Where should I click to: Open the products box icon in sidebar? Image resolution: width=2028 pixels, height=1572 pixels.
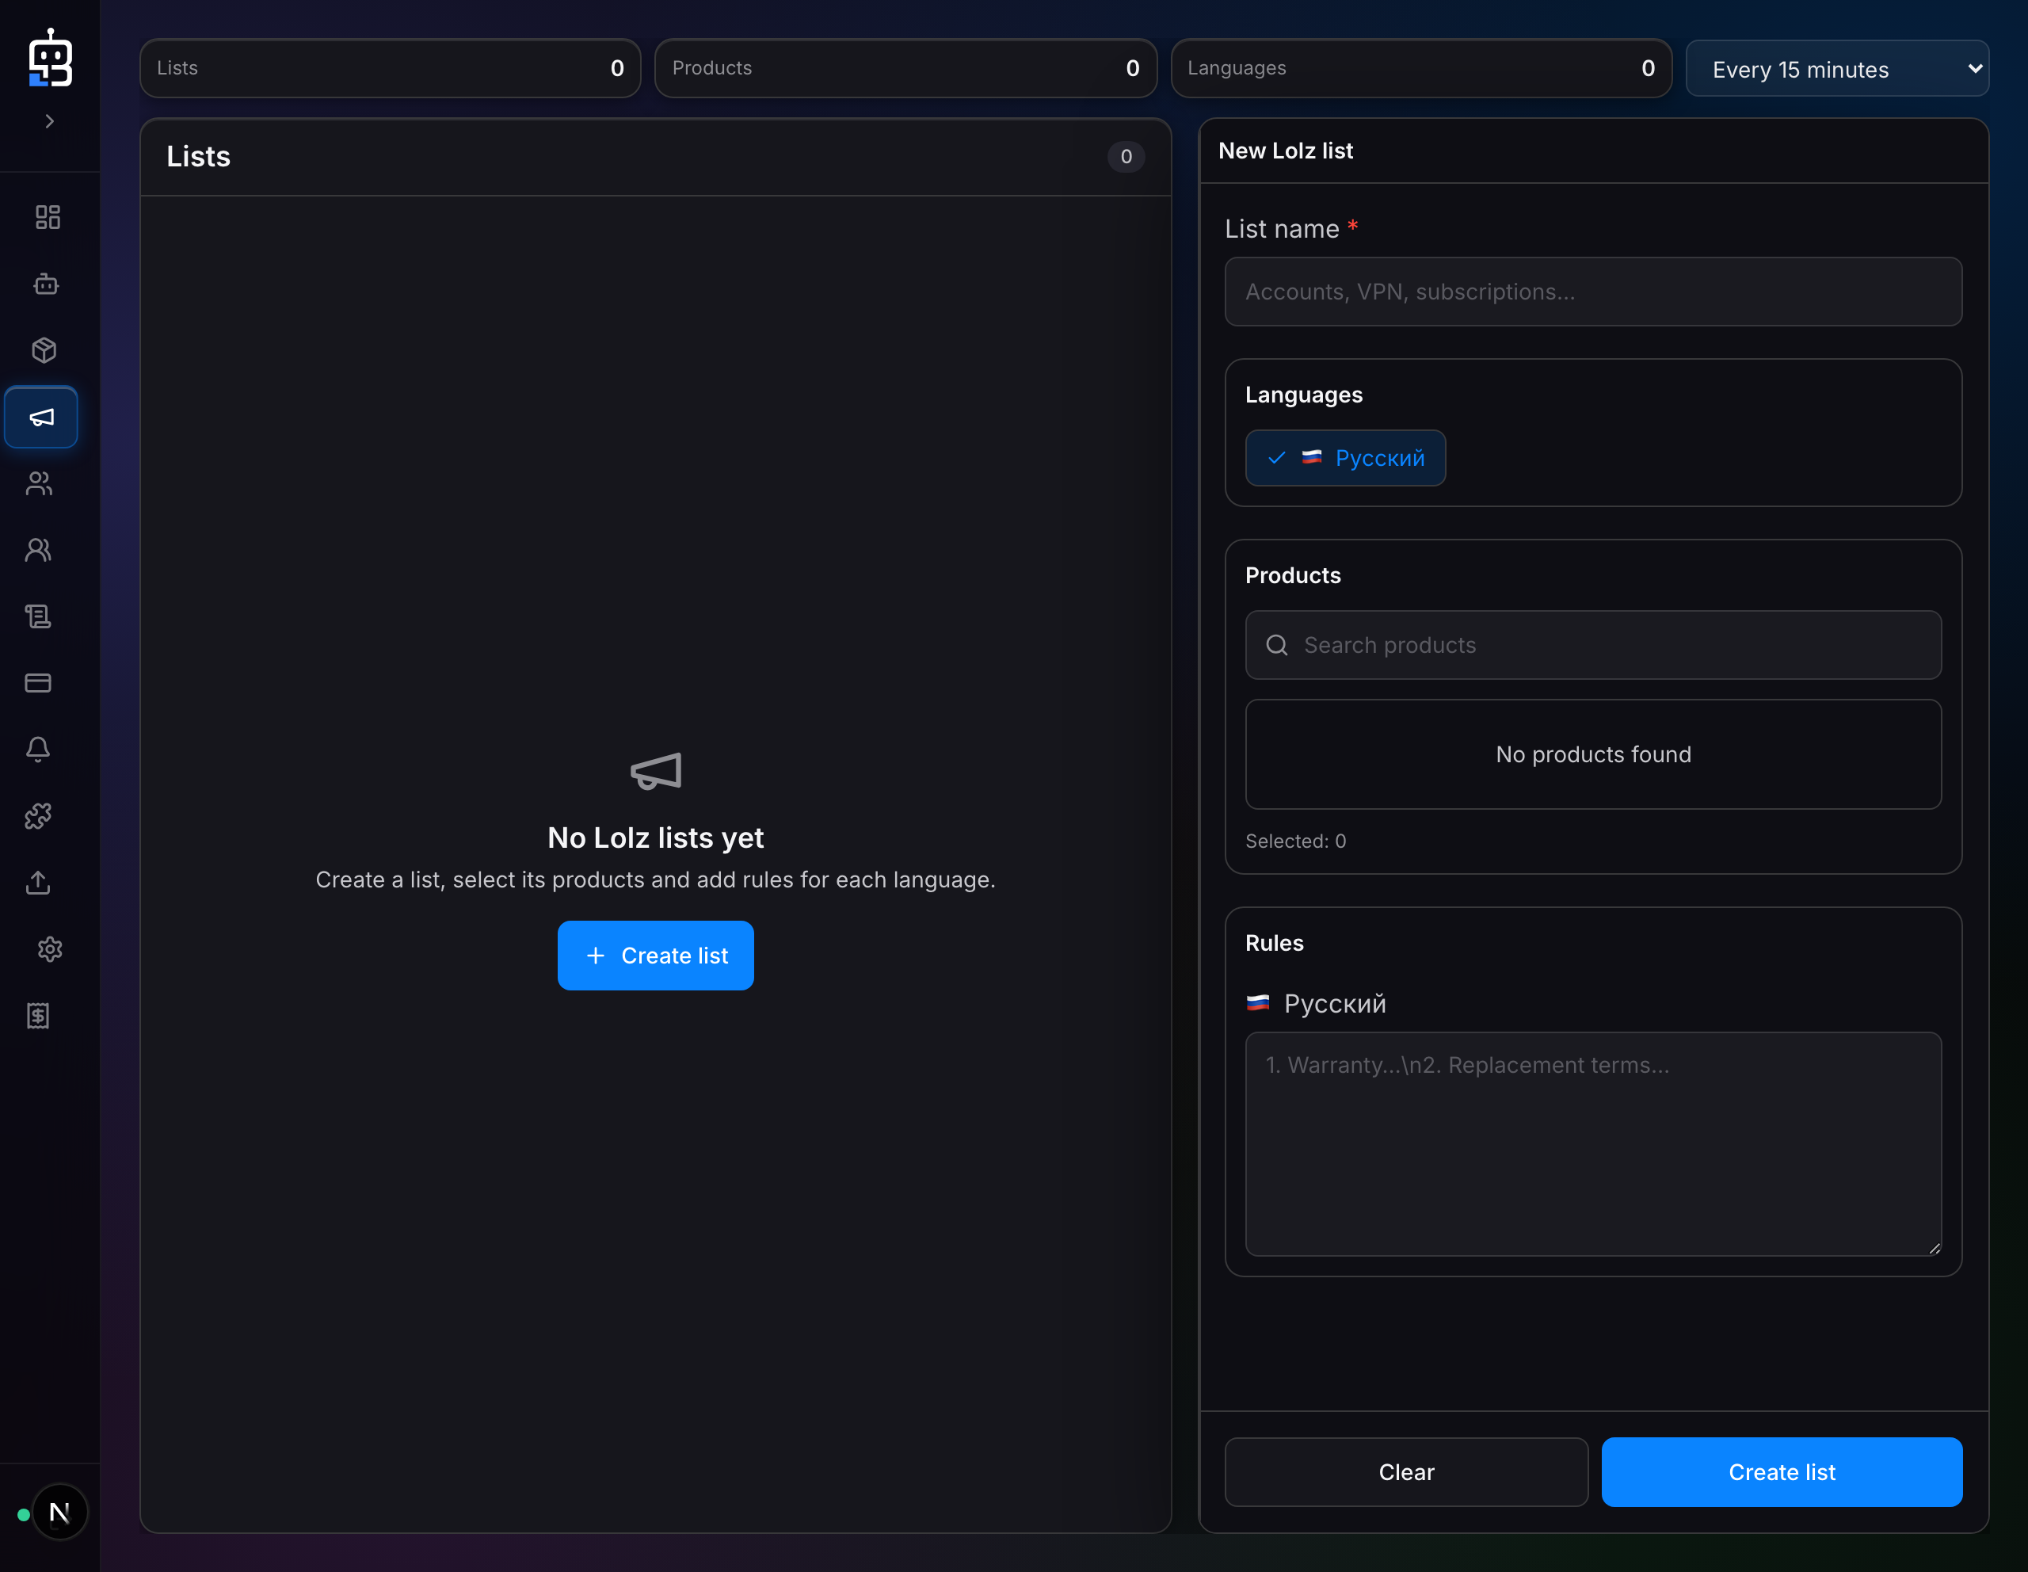coord(44,351)
